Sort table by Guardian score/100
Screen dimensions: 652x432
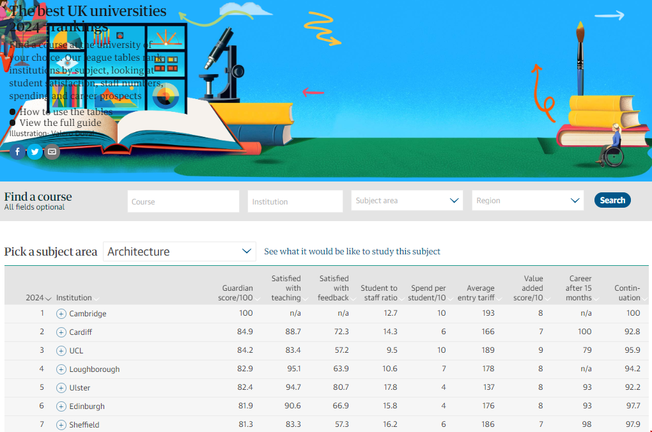coord(238,293)
